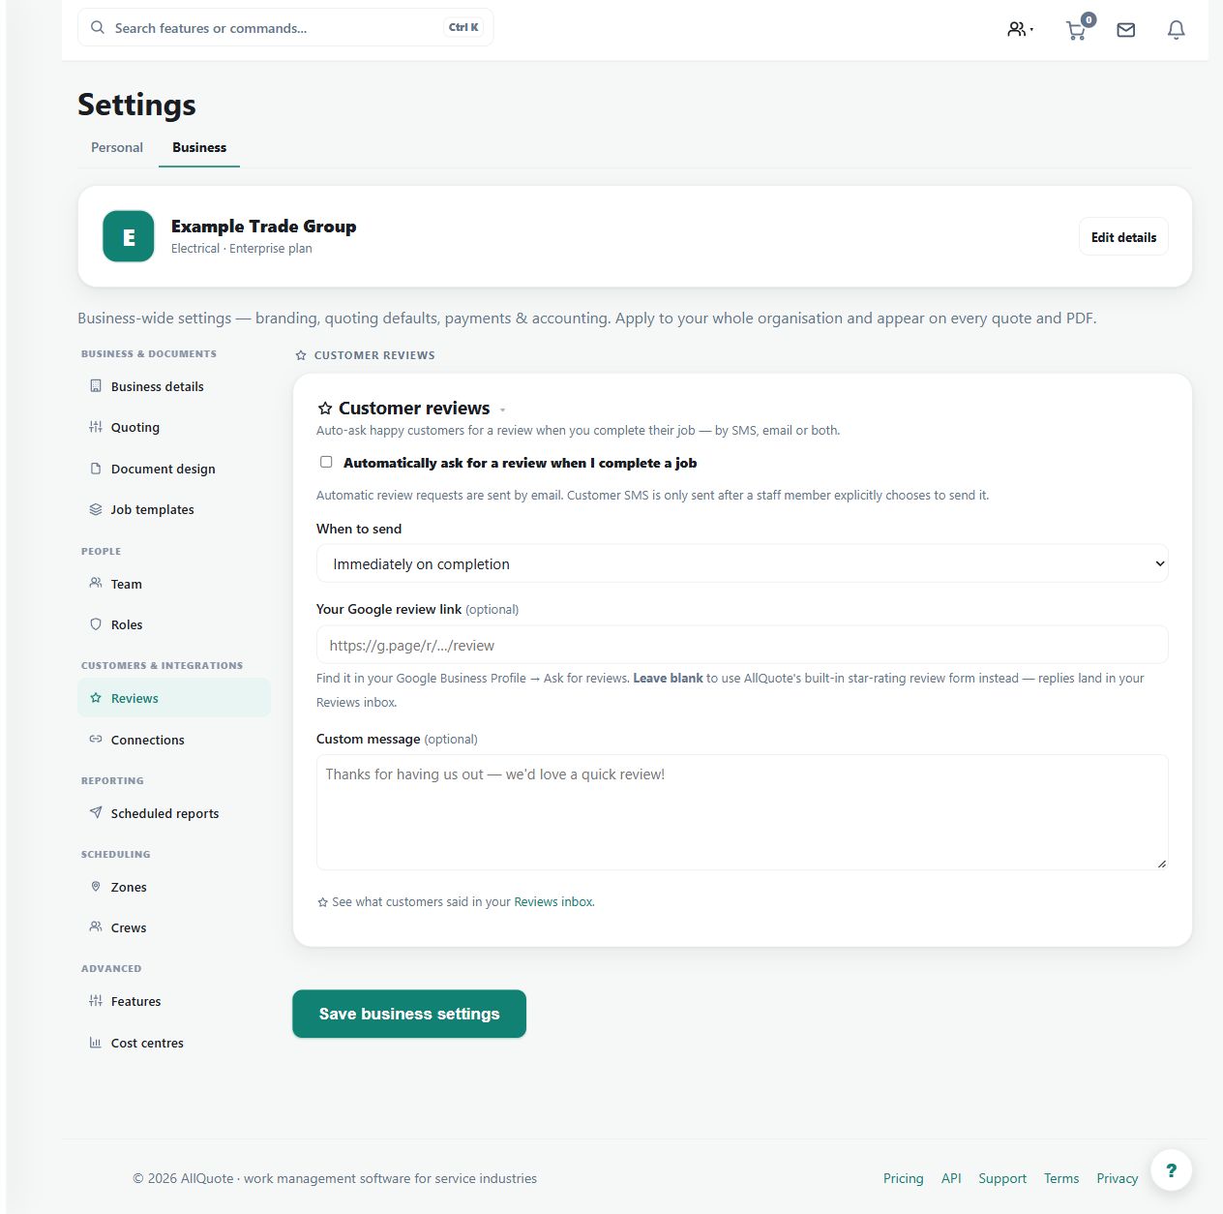Click the Connections link icon
This screenshot has height=1214, width=1223.
(96, 739)
